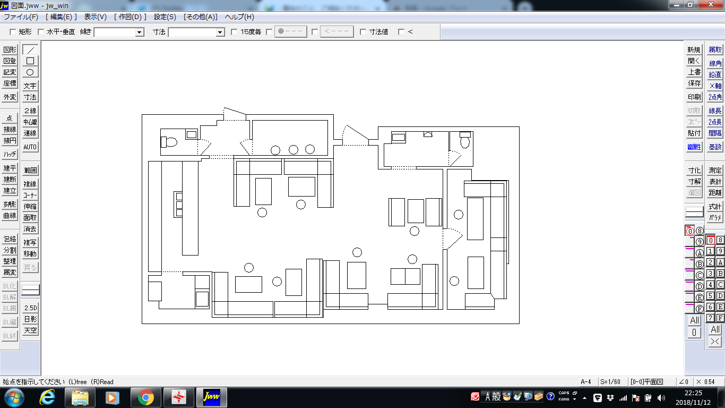
Task: Select the line drawing tool (／)
Action: 30,50
